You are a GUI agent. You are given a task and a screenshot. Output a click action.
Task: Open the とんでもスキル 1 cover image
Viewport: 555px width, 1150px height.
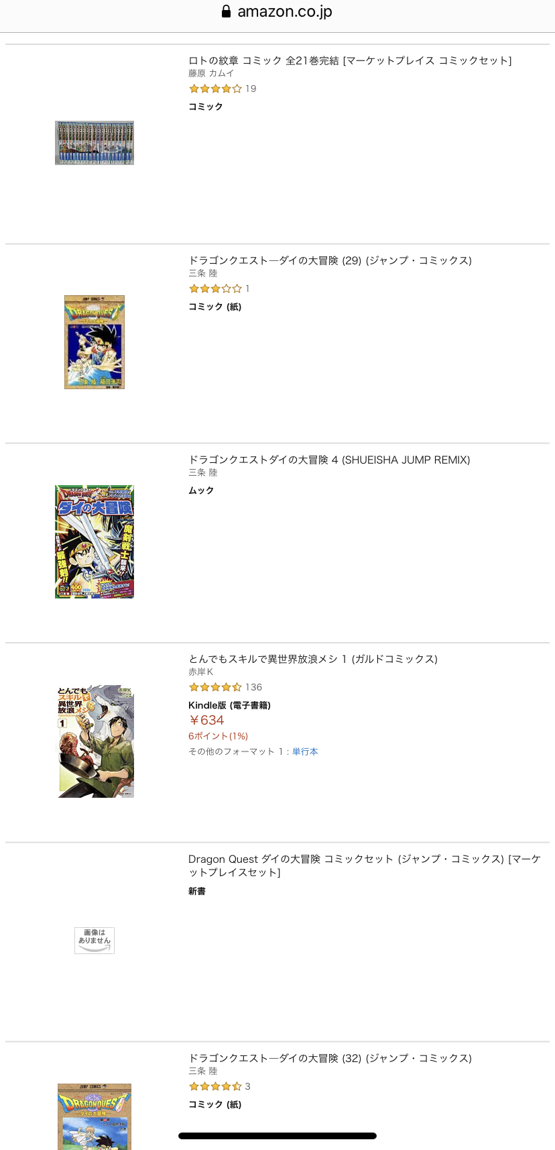pos(95,741)
